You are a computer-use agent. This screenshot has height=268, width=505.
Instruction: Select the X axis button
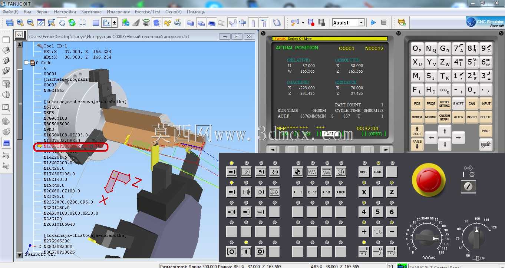click(364, 192)
